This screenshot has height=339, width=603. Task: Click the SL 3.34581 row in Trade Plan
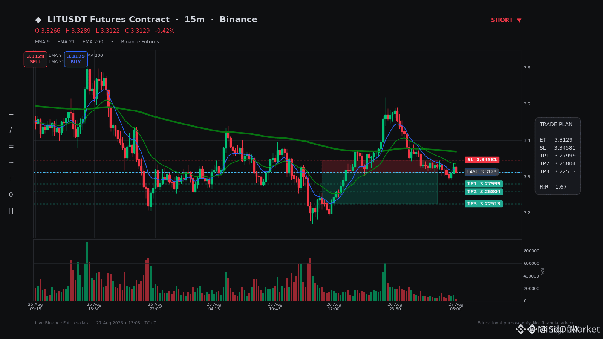pos(557,148)
